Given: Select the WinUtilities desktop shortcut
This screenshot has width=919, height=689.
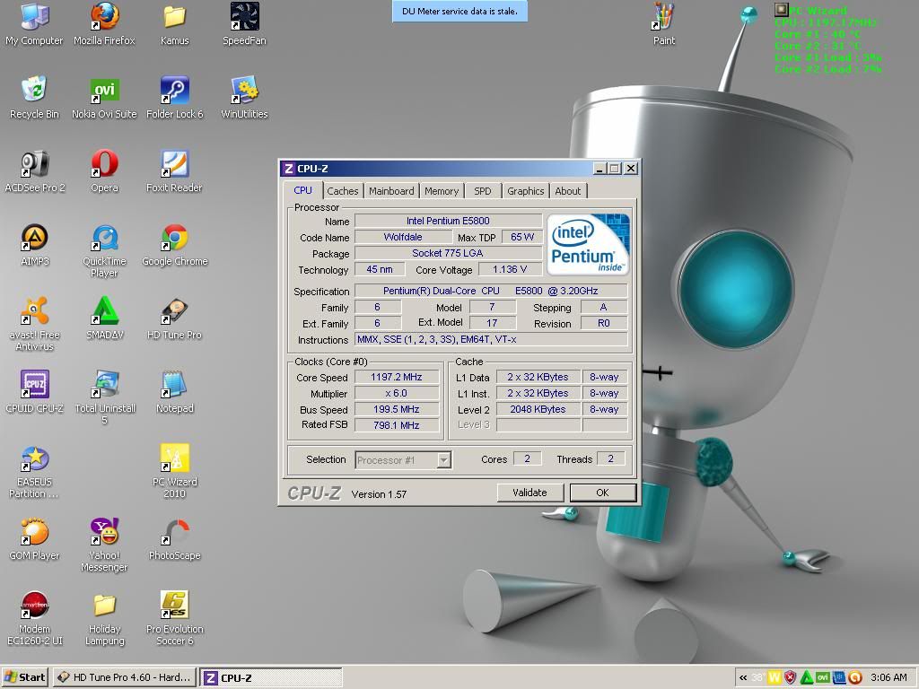Looking at the screenshot, I should tap(244, 98).
